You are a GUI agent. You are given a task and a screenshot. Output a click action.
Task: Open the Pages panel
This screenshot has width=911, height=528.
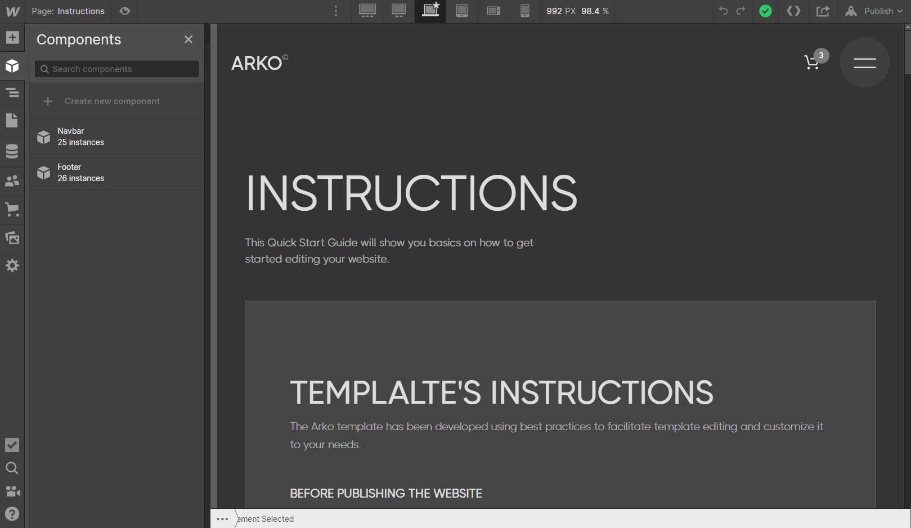[12, 120]
